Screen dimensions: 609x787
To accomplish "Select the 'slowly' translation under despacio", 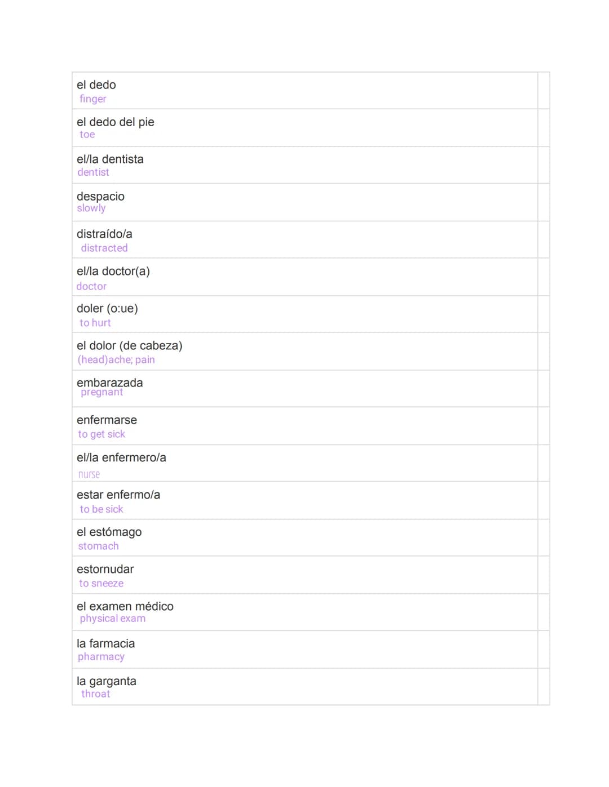I will [91, 208].
